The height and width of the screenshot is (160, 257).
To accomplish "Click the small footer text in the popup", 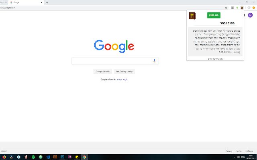I will (x=215, y=59).
